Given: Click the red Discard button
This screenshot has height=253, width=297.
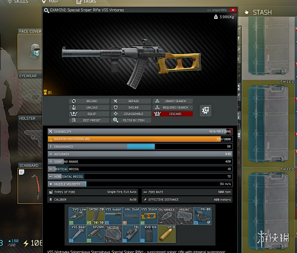Looking at the screenshot, I should click(x=173, y=114).
